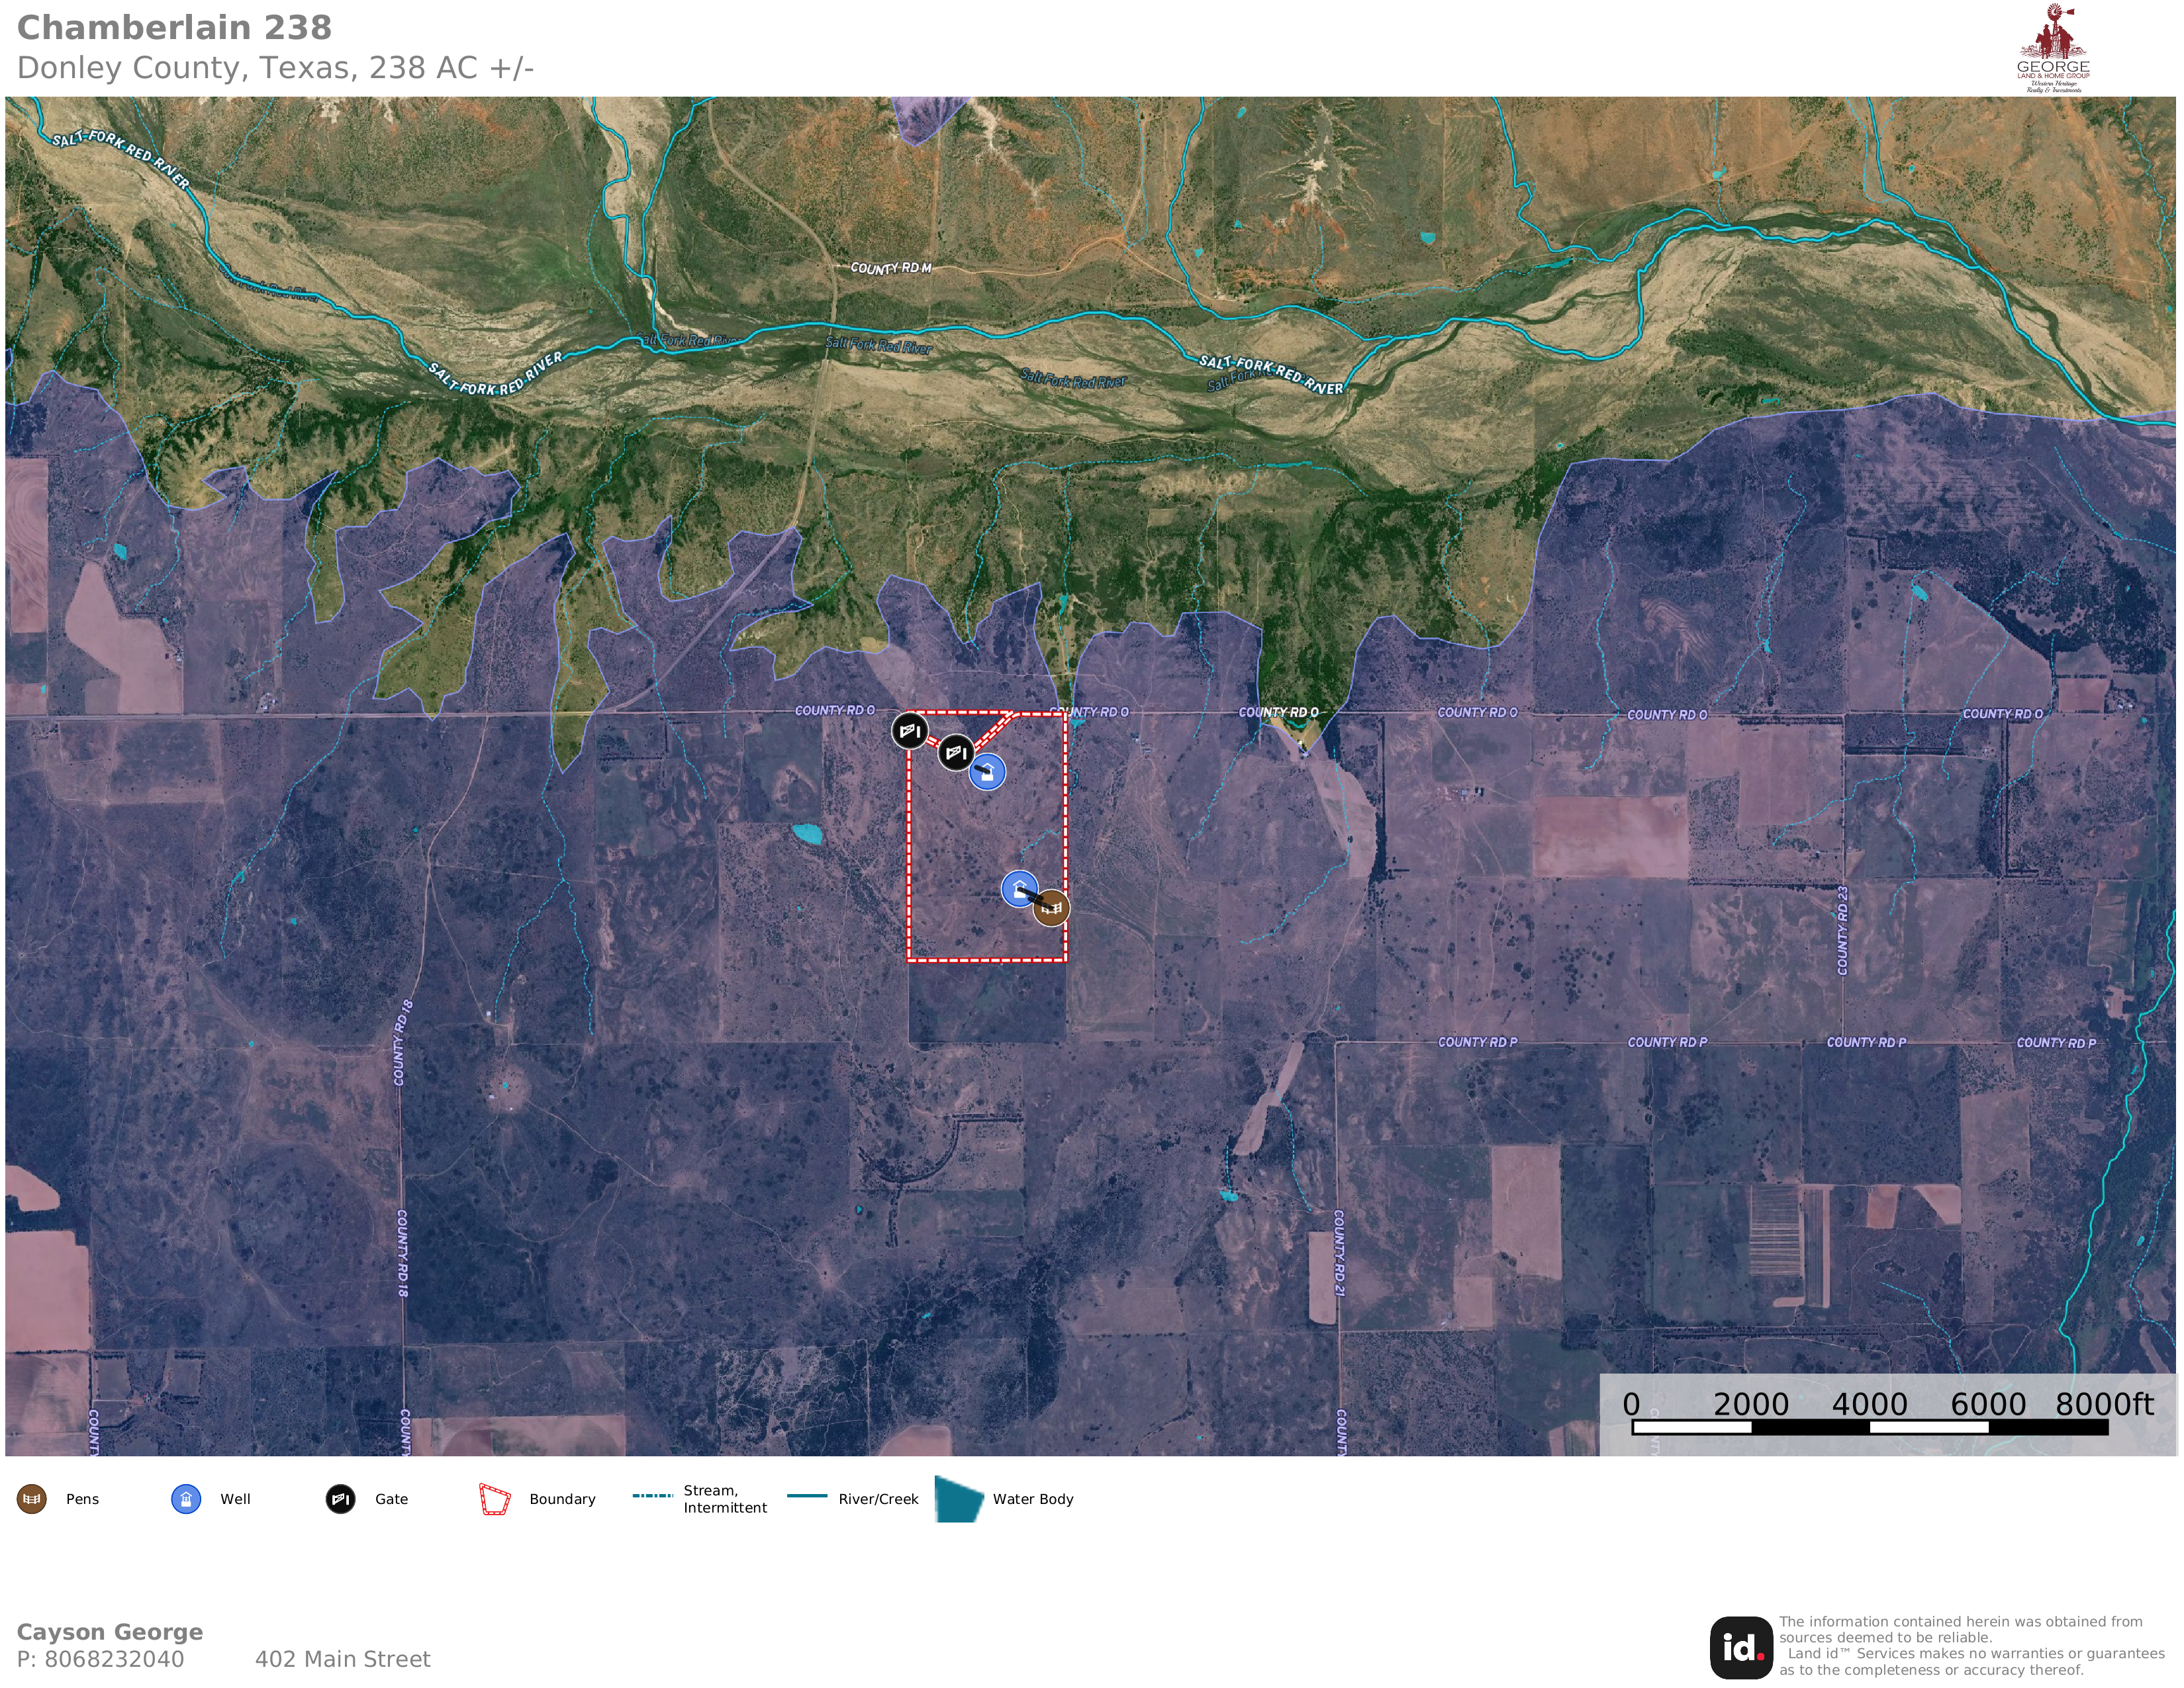Click the black Gate icon in the legend
2184x1688 pixels.
click(340, 1499)
